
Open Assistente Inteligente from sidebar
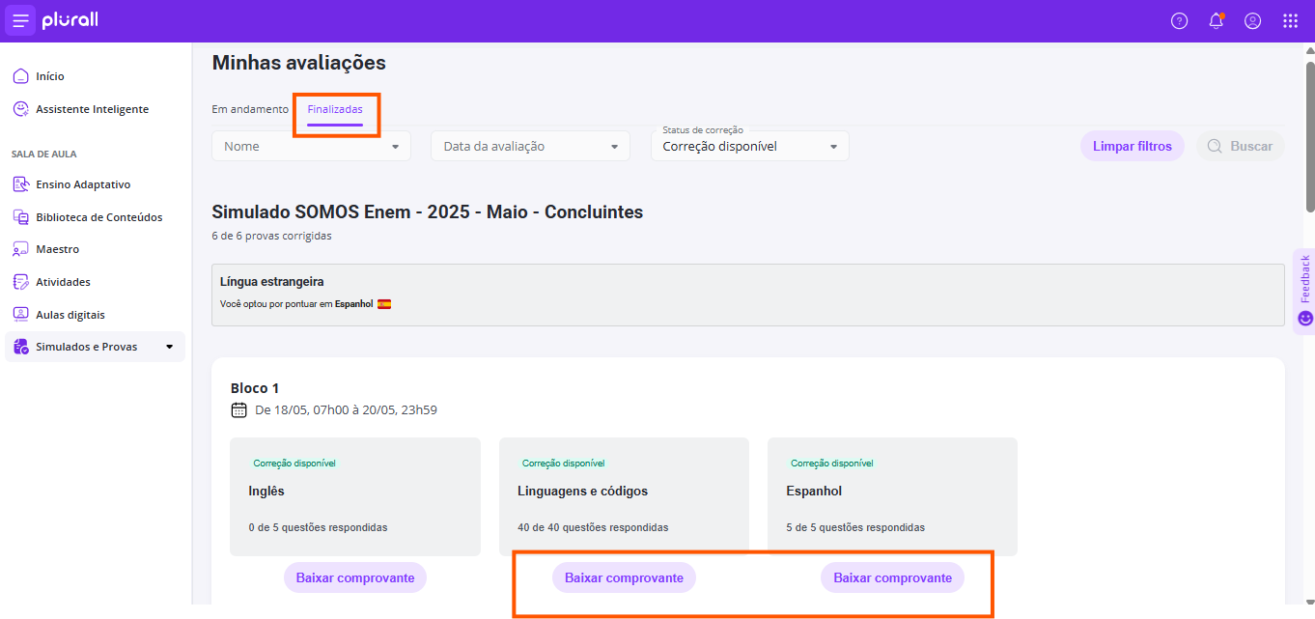point(92,109)
